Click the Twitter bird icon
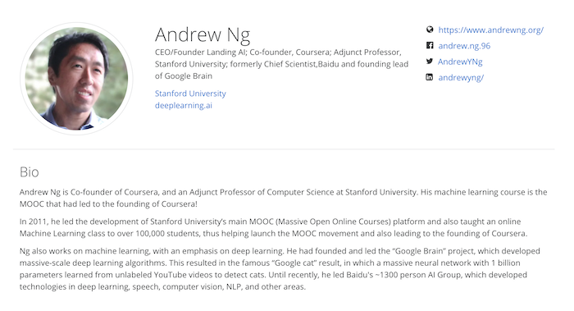574x311 pixels. pos(430,62)
